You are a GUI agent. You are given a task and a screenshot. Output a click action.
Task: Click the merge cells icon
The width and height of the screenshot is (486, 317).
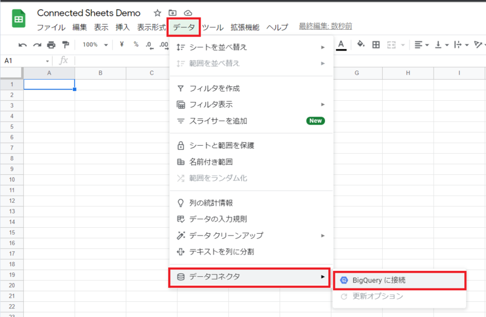(x=391, y=45)
